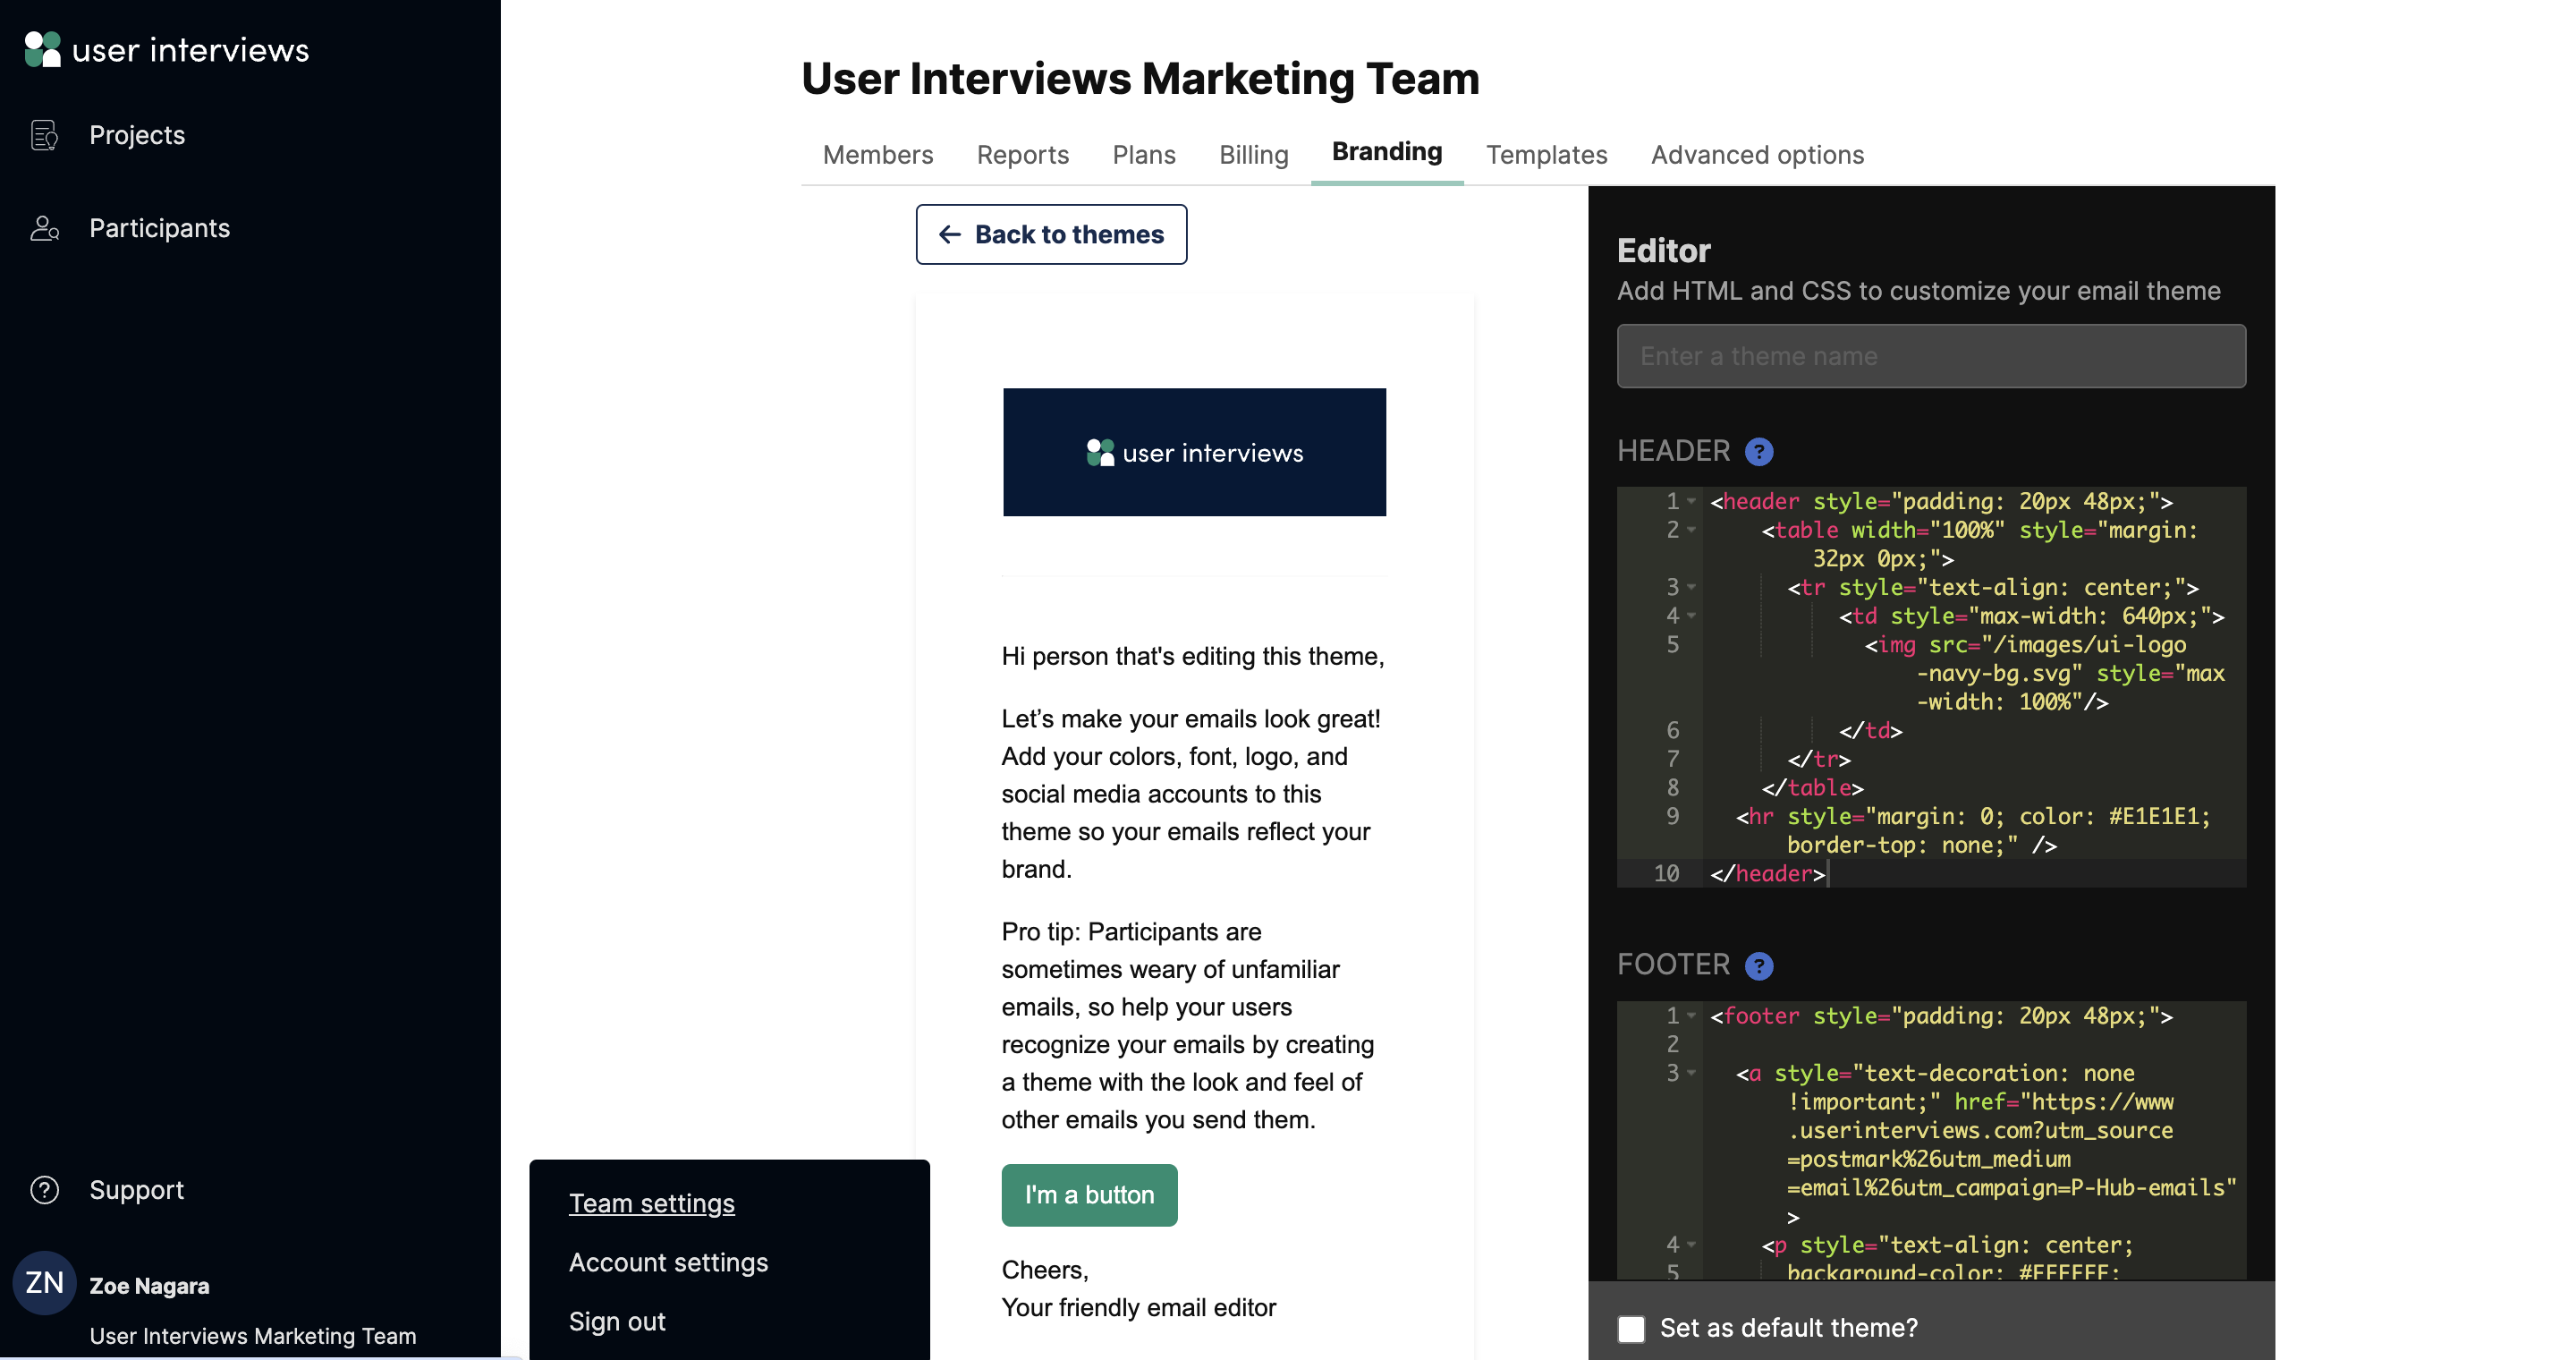Screen dimensions: 2576x1360
Task: Click the logo image in email preview
Action: pyautogui.click(x=1194, y=452)
